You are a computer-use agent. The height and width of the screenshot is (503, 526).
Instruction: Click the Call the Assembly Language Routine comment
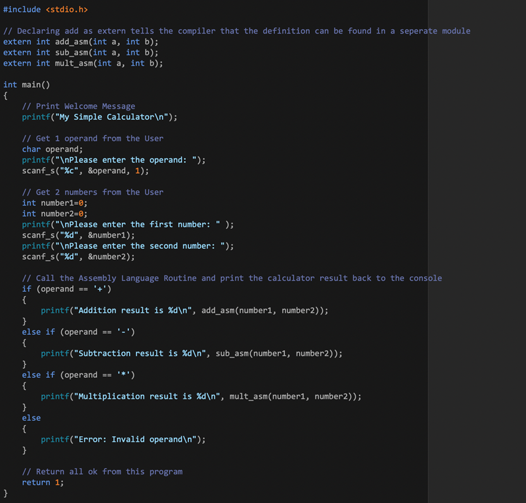click(232, 278)
